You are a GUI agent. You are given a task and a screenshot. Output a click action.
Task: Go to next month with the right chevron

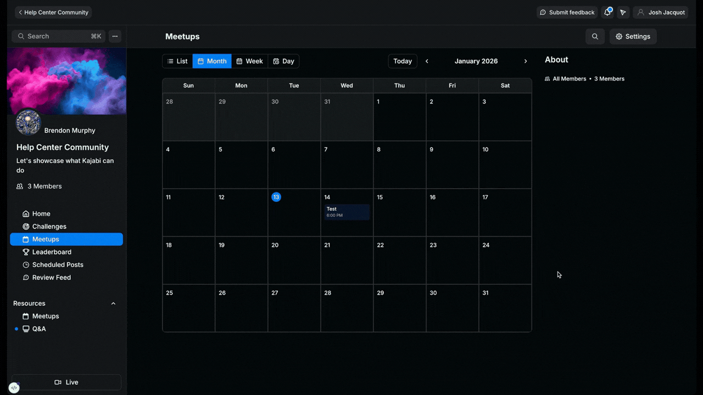tap(526, 61)
